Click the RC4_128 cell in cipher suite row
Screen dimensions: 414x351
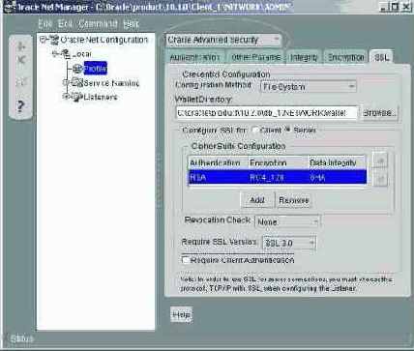pos(278,177)
